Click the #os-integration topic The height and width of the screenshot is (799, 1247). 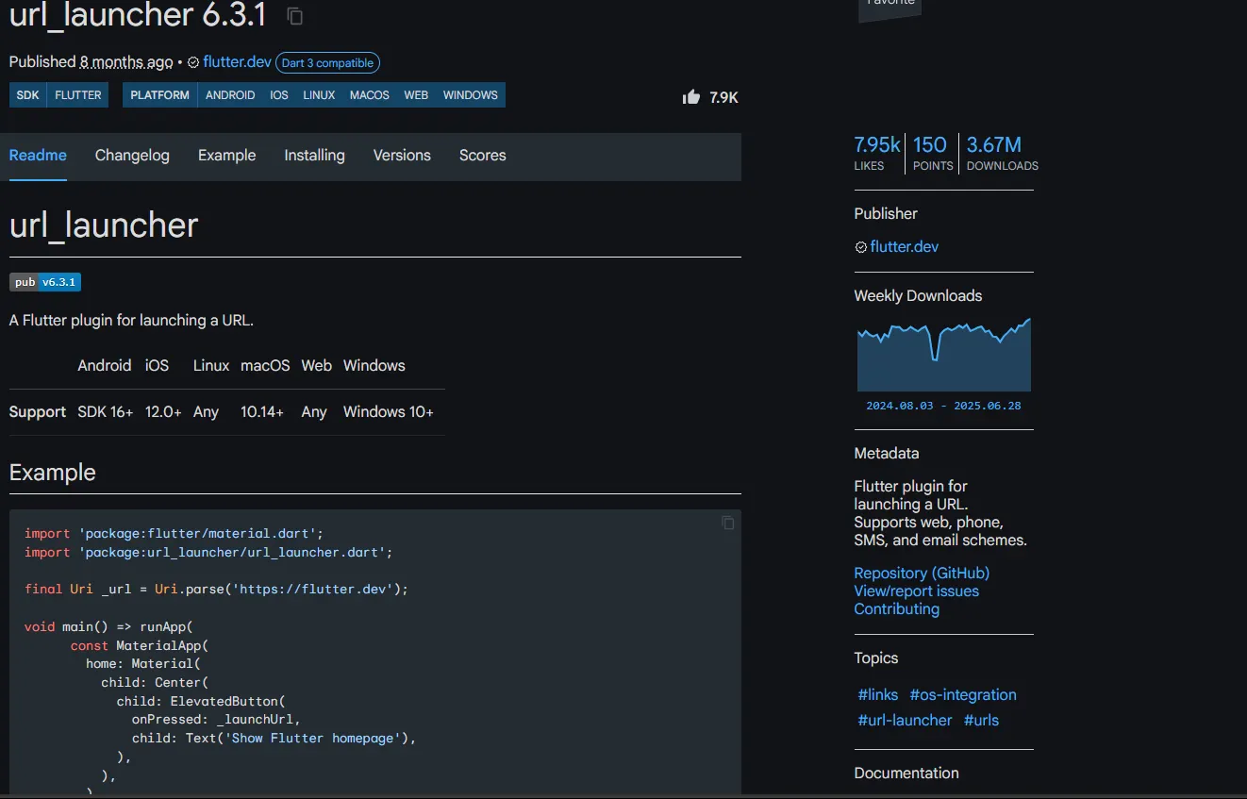pyautogui.click(x=963, y=695)
